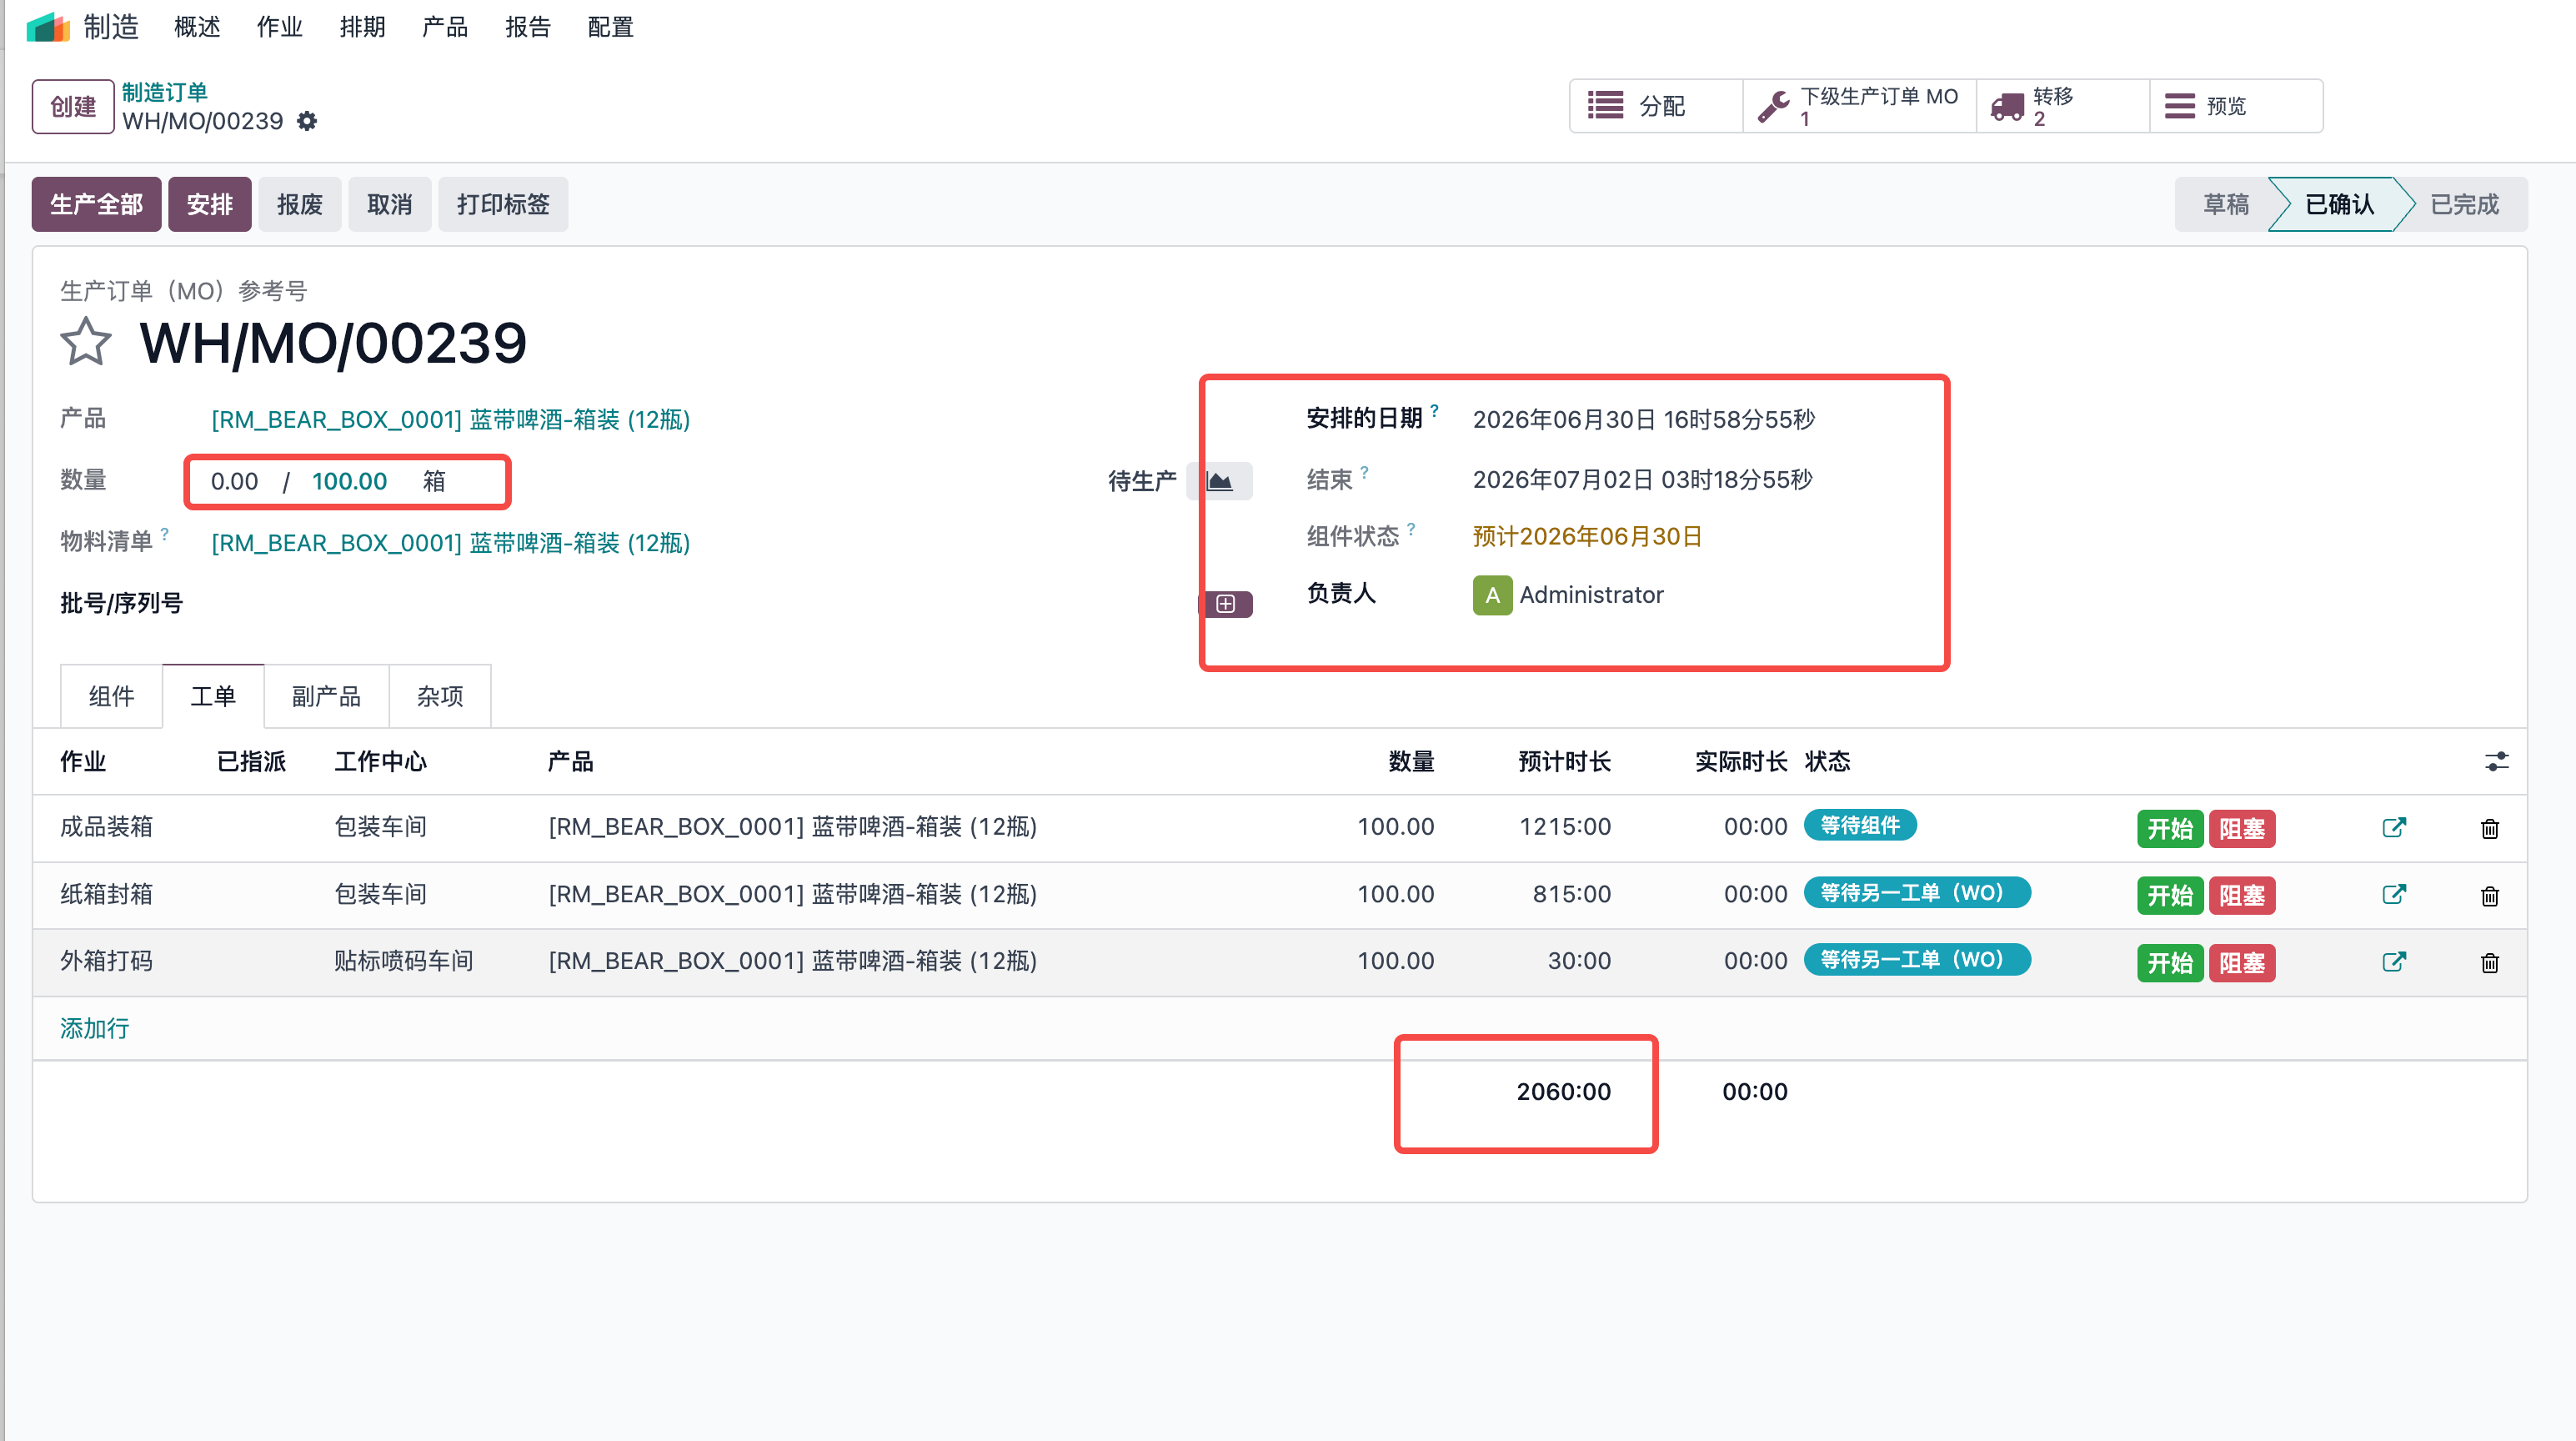Click the 创建 button

(73, 106)
